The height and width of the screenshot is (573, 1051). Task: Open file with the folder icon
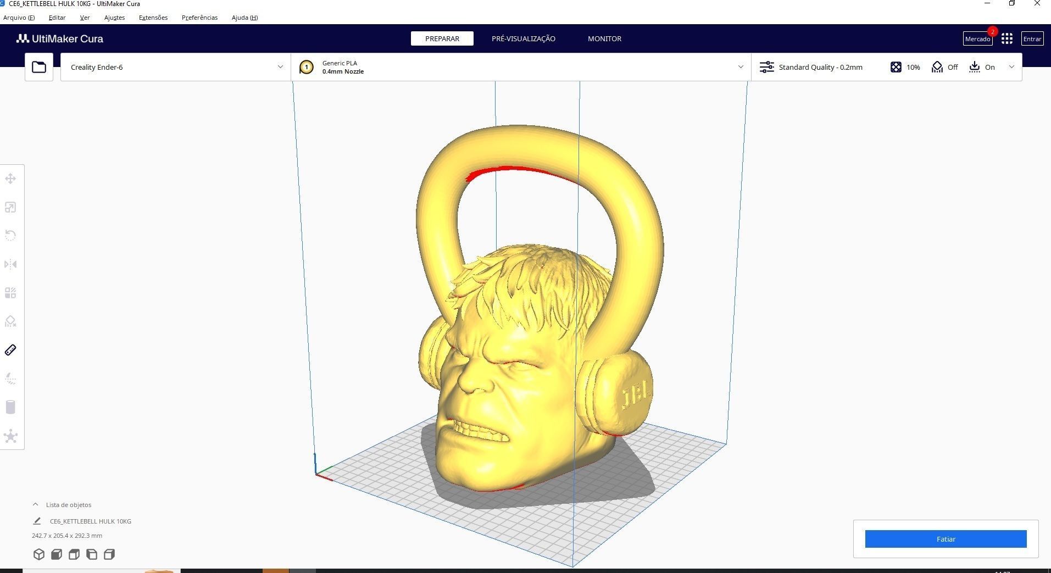[39, 67]
